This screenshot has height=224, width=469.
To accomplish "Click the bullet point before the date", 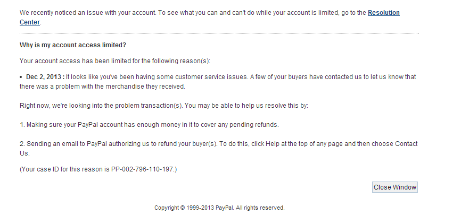I will coord(21,77).
